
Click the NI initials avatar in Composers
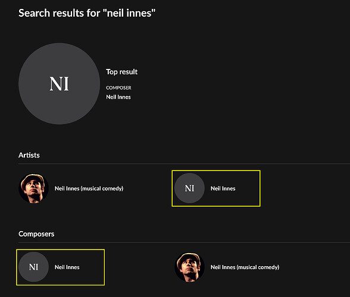tap(33, 267)
